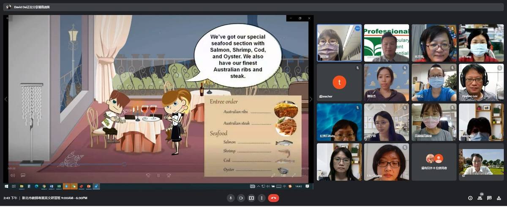Click right arrow on slide edge

(x=311, y=99)
